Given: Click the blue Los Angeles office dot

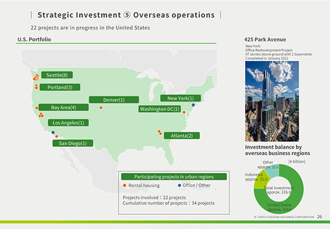Looking at the screenshot, I should coord(53,132).
